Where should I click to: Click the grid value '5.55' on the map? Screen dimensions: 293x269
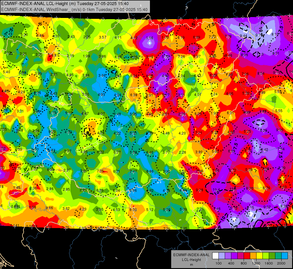279,111
